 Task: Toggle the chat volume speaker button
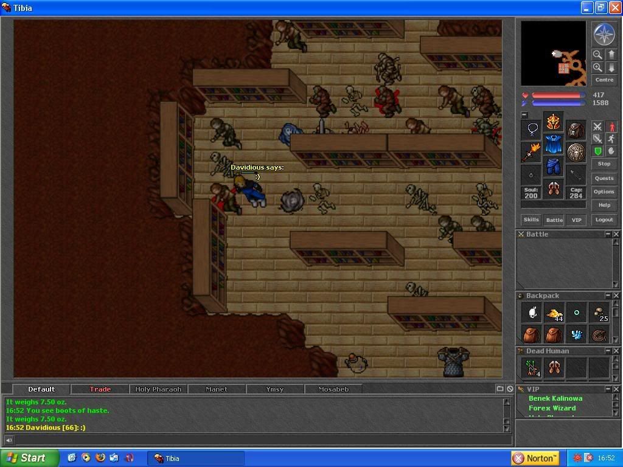[9, 440]
